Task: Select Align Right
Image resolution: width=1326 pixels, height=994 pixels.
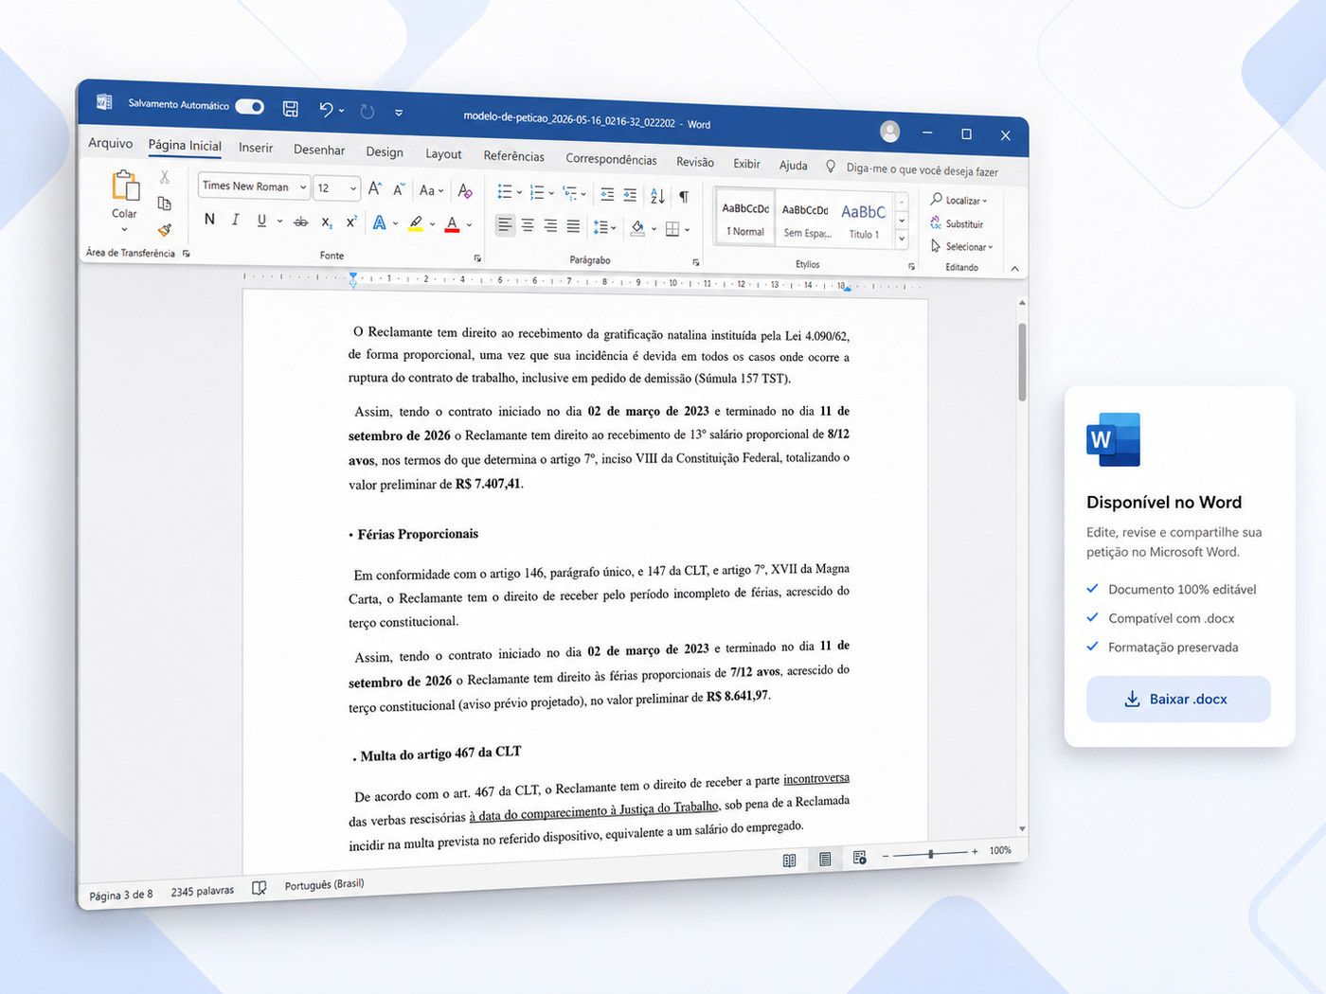Action: pyautogui.click(x=550, y=226)
